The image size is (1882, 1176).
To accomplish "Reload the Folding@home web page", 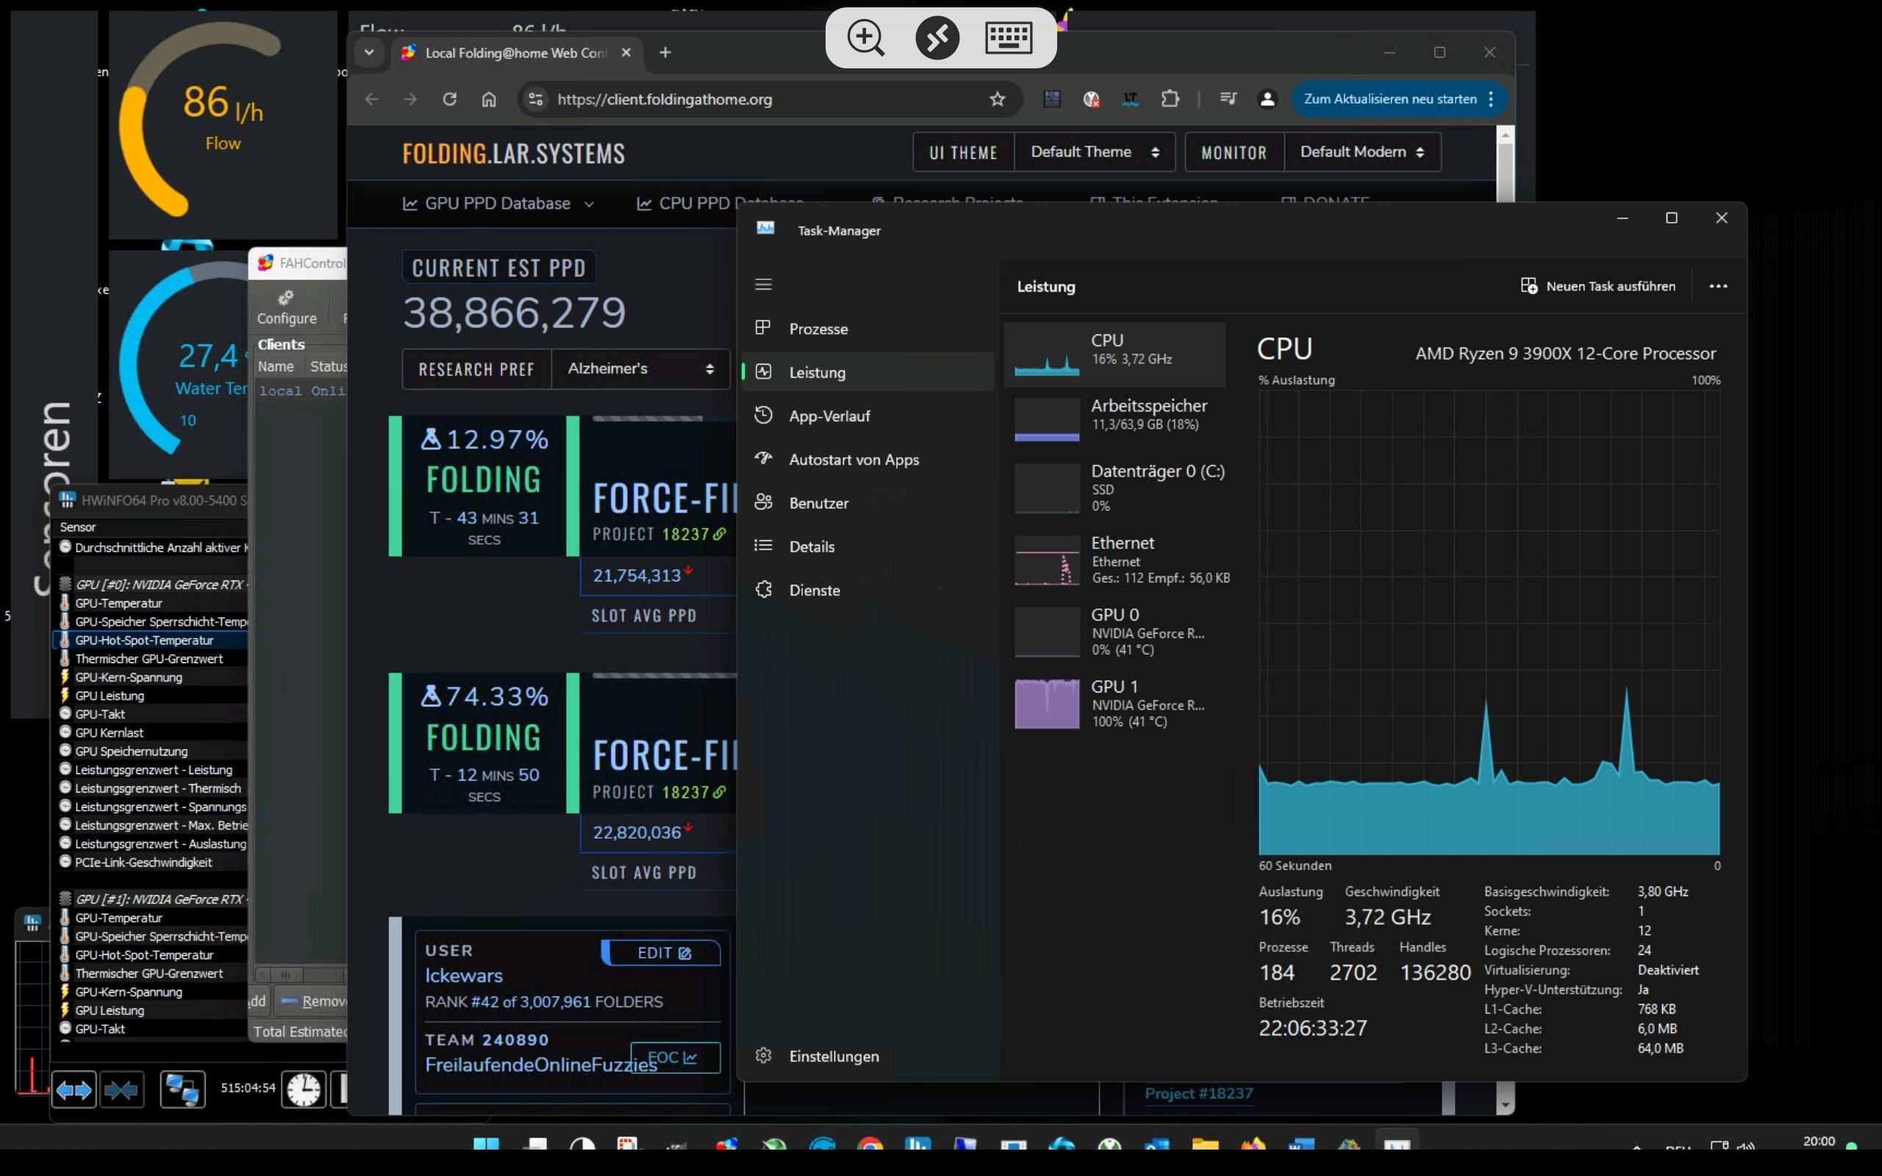I will pos(449,98).
